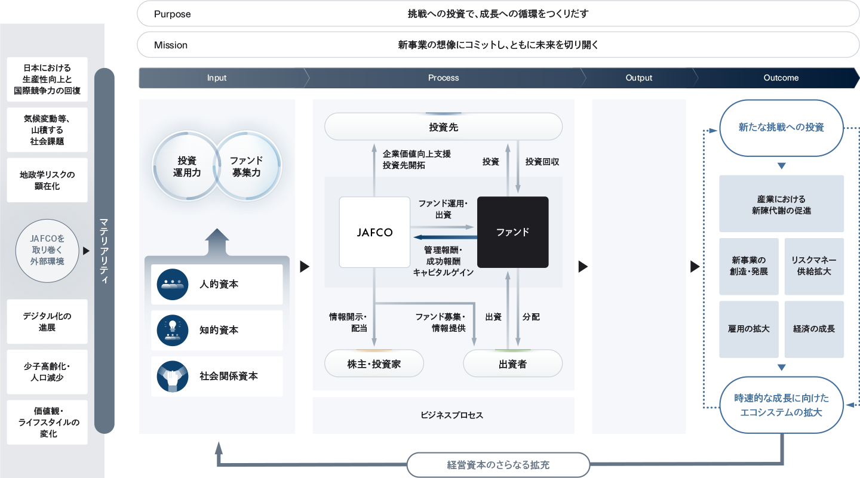Click the black ファンド box
860x478 pixels.
512,232
